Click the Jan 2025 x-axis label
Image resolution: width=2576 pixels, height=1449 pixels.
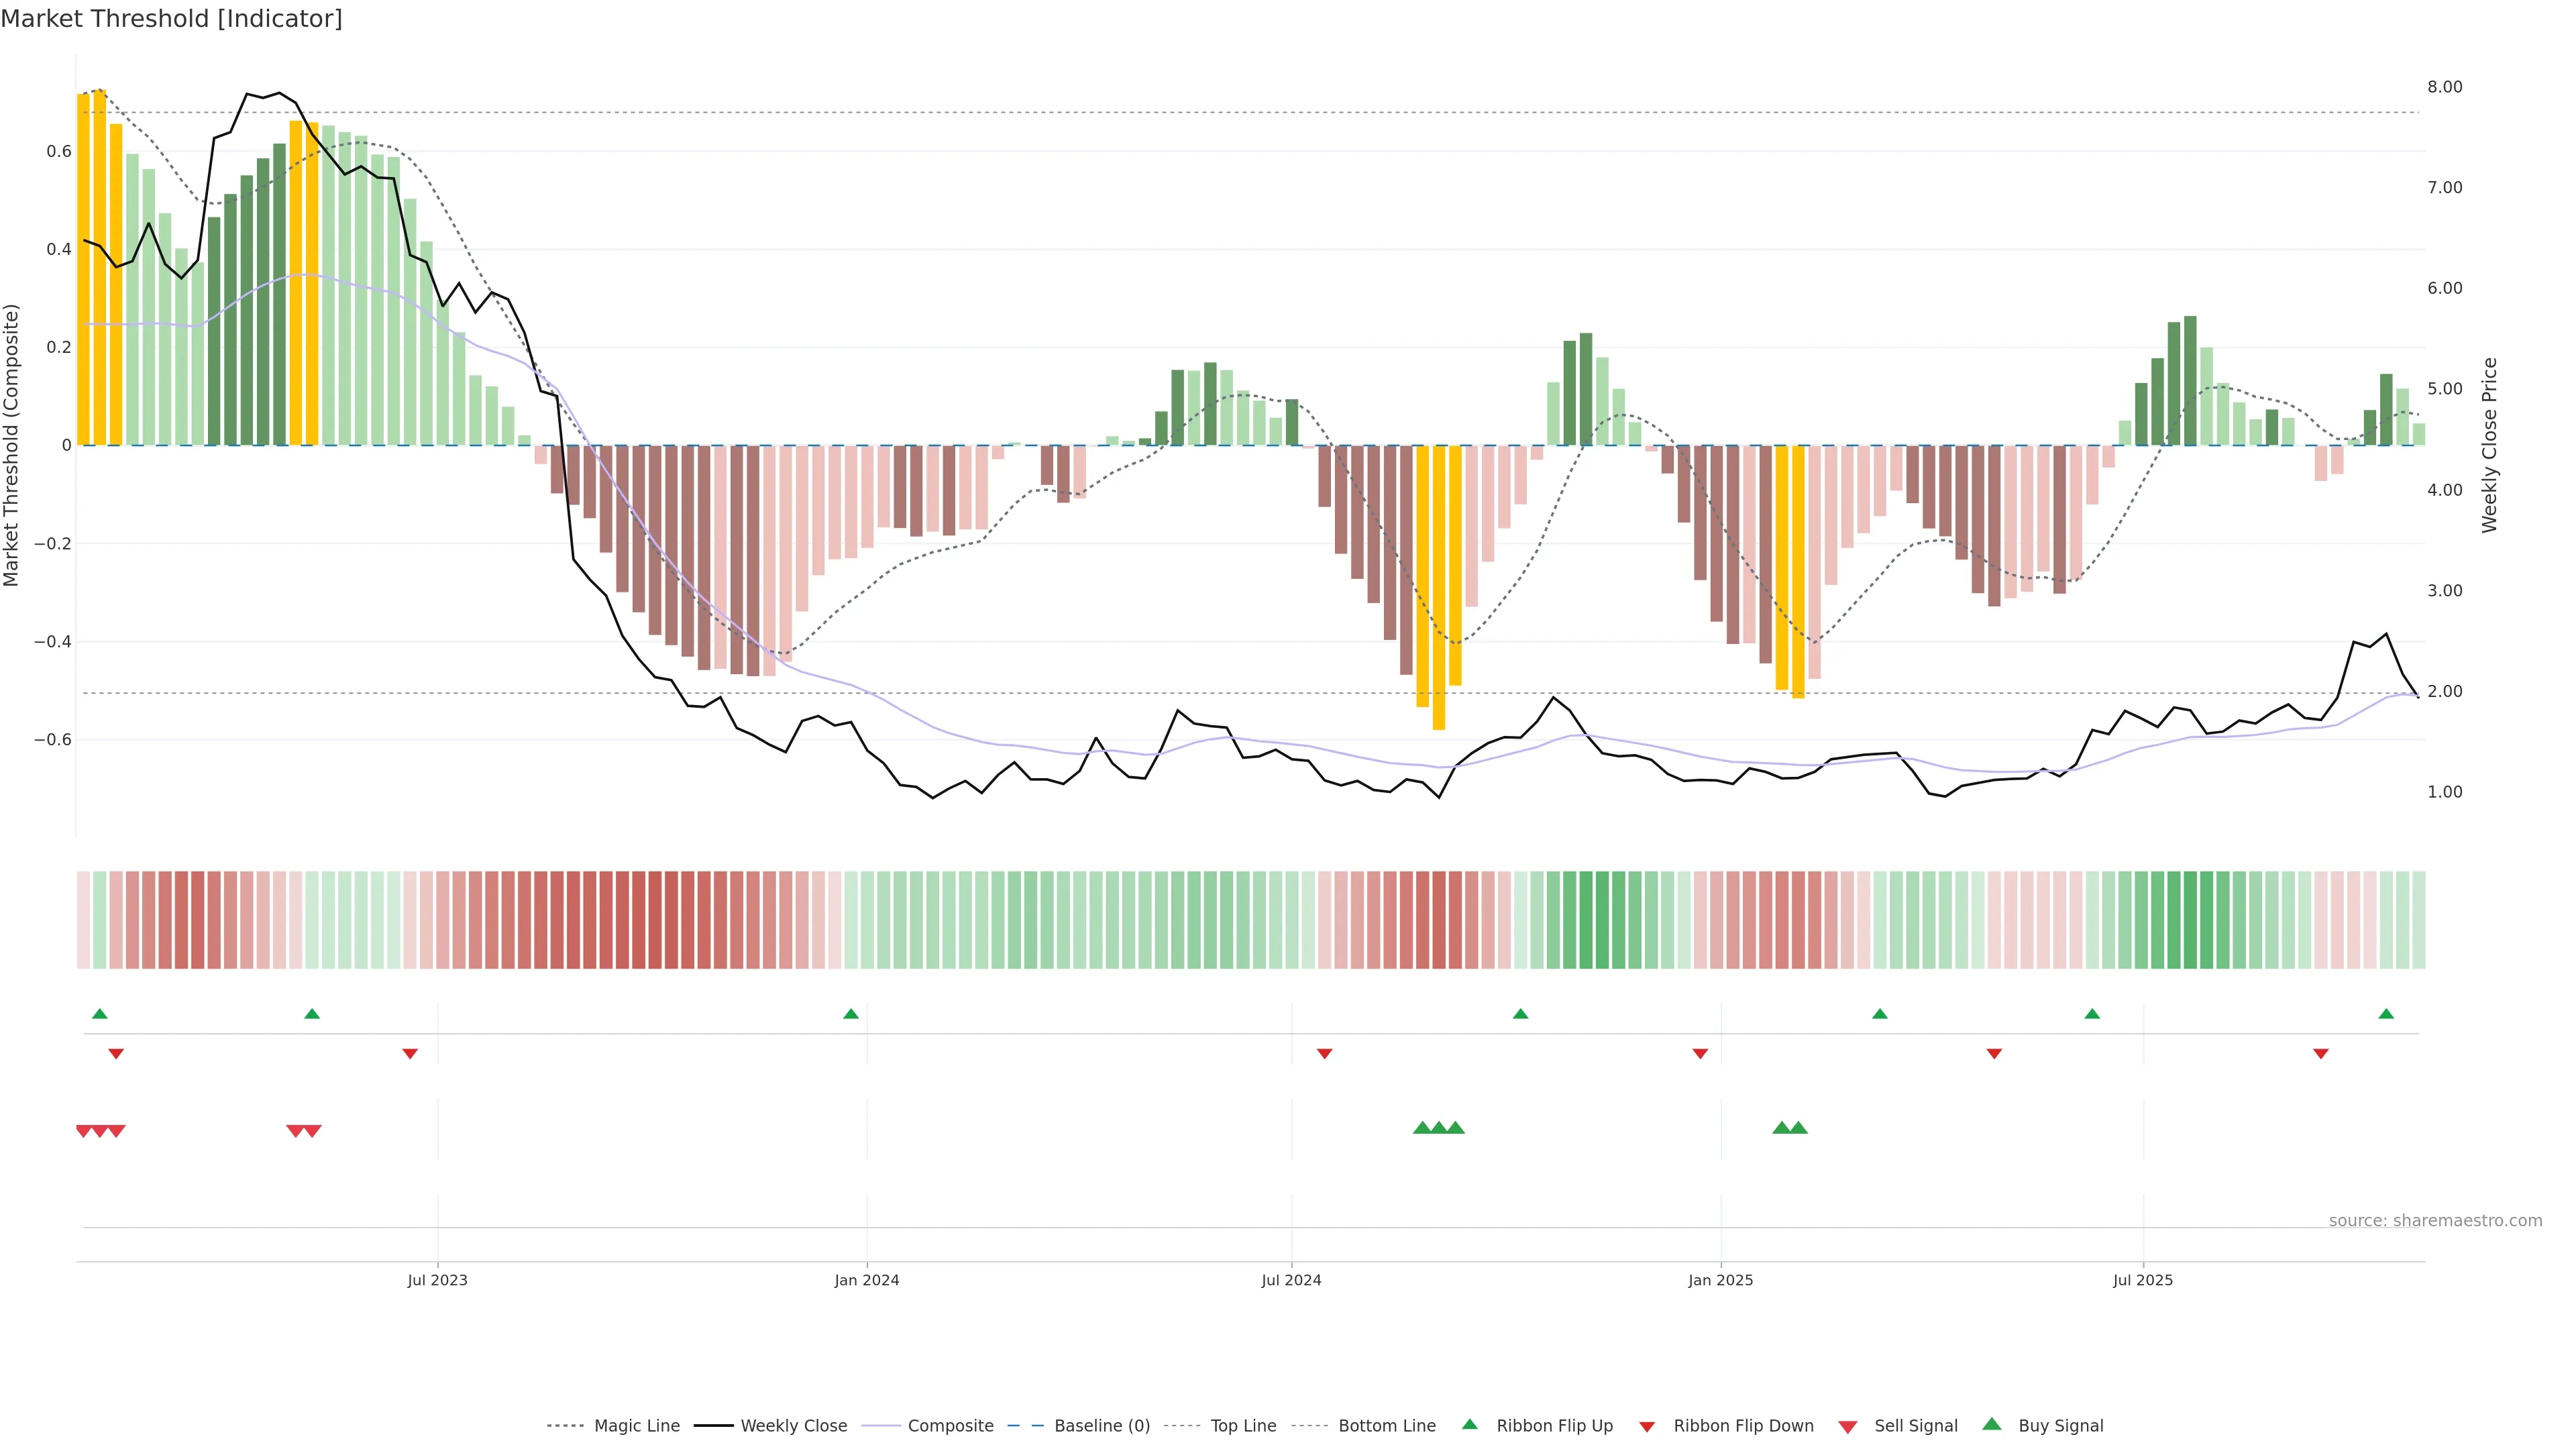tap(1720, 1280)
